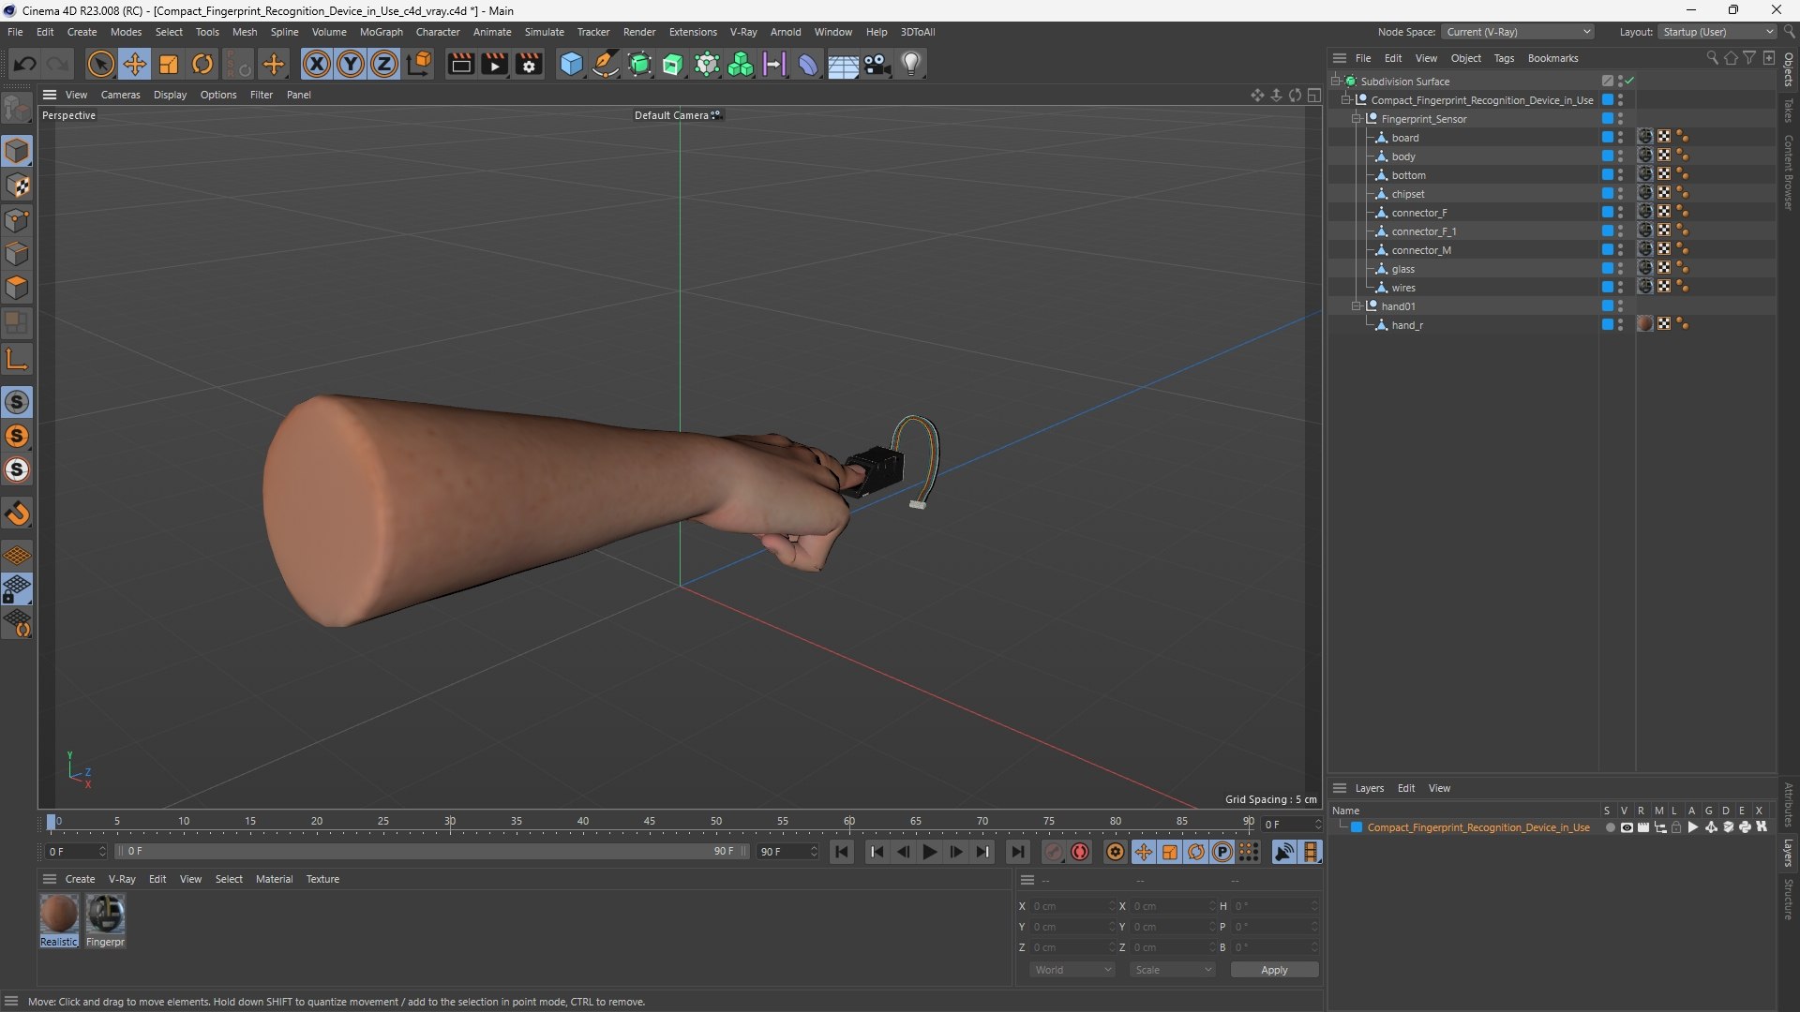The width and height of the screenshot is (1800, 1012).
Task: Select hand_r object in tree
Action: click(1406, 325)
